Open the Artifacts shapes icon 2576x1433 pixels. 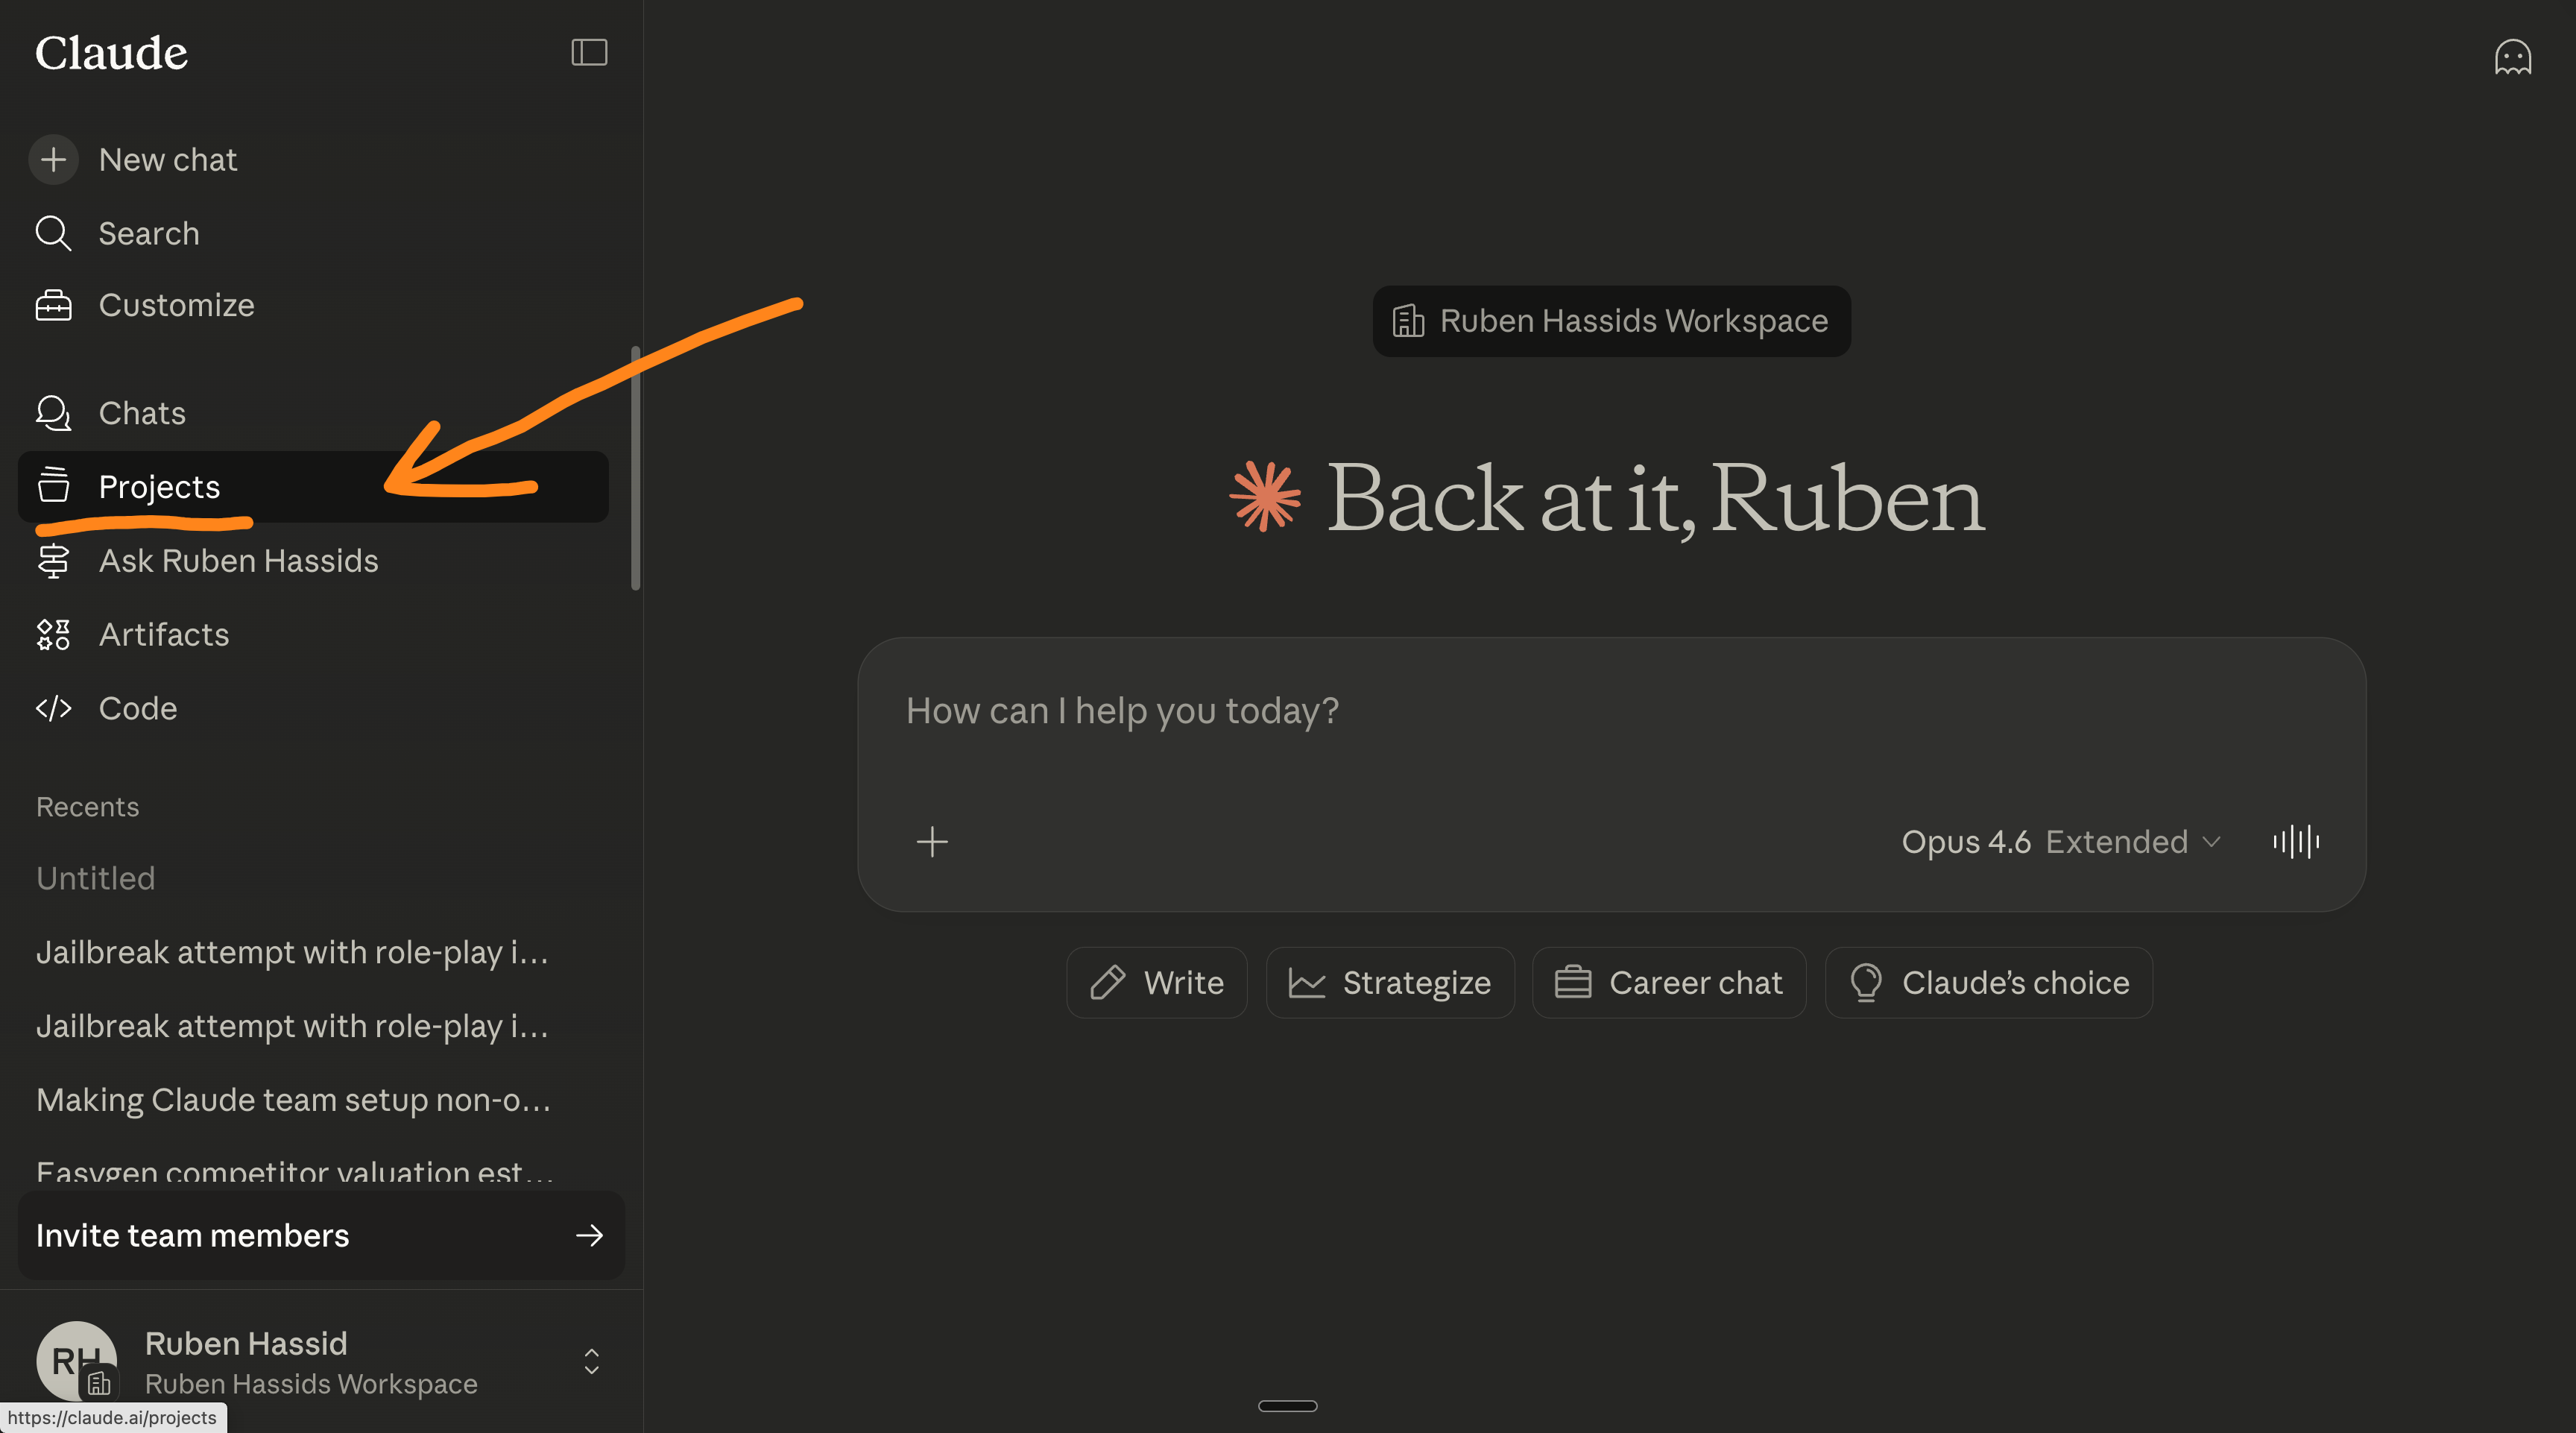[53, 635]
